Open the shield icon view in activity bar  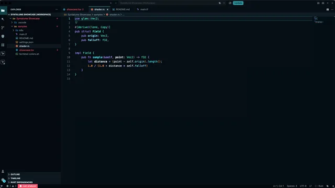[x=3, y=36]
